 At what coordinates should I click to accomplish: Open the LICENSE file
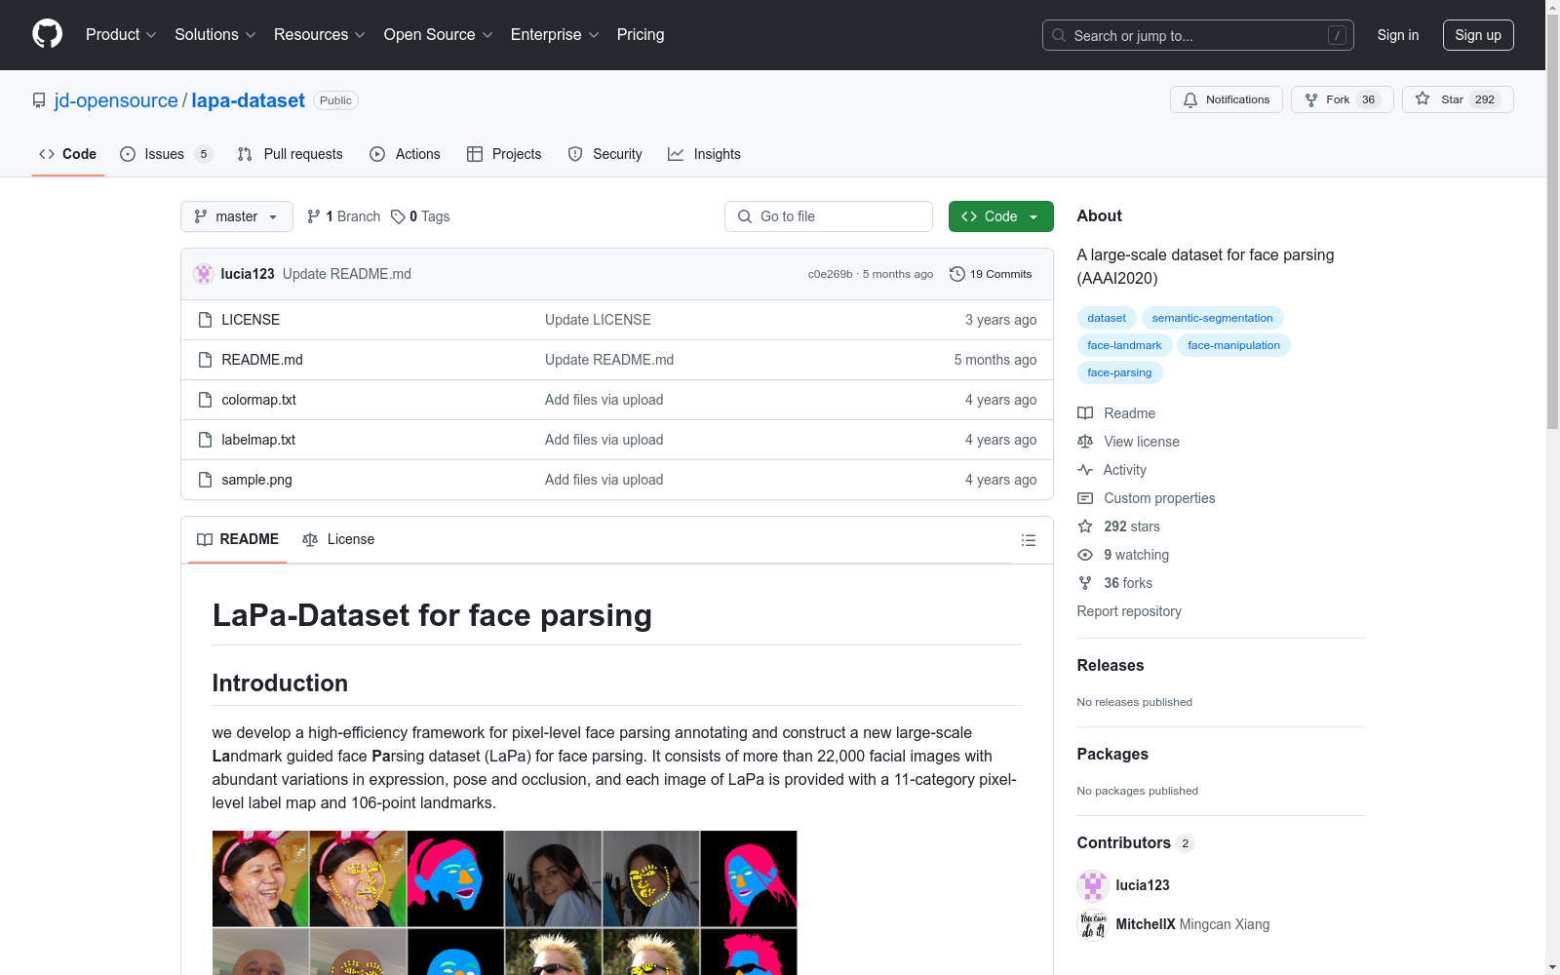251,320
